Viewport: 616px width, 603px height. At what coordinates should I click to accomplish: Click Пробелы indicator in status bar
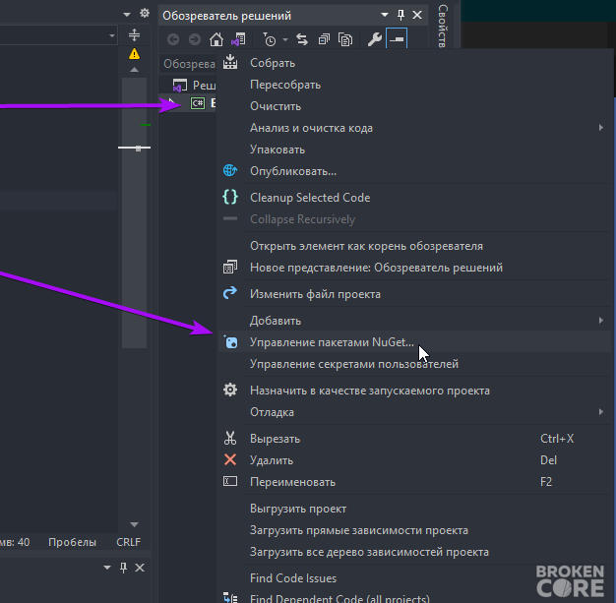pyautogui.click(x=72, y=542)
